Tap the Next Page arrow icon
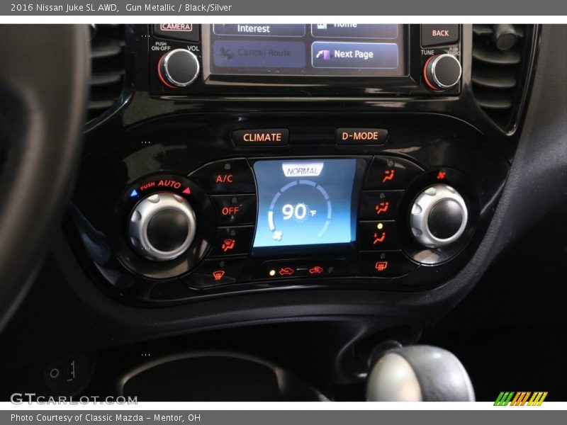The height and width of the screenshot is (425, 567). coord(323,55)
